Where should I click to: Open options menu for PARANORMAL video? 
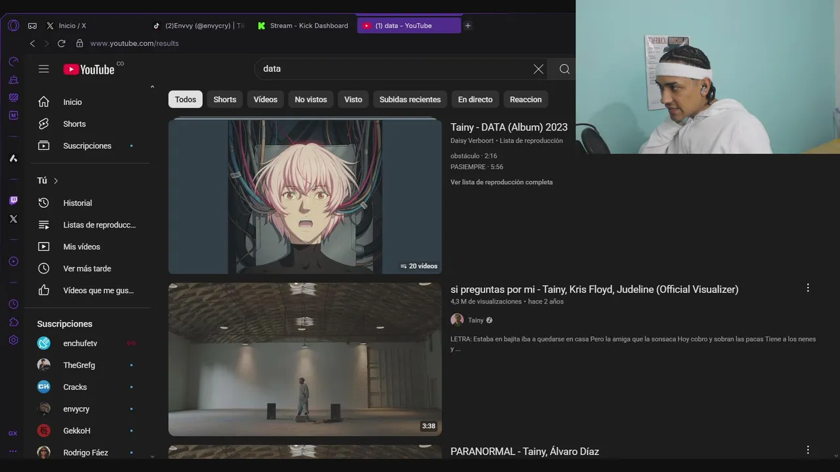click(x=808, y=450)
